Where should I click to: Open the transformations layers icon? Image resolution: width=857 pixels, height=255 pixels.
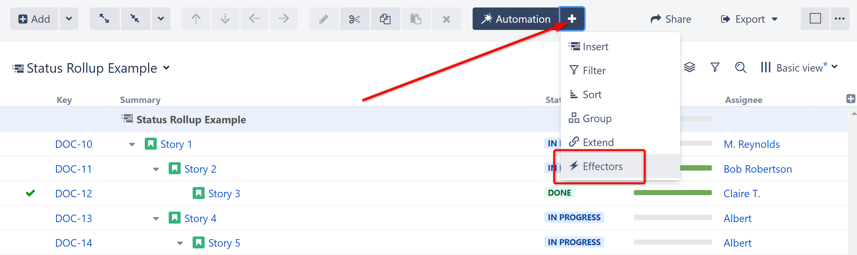click(x=689, y=68)
